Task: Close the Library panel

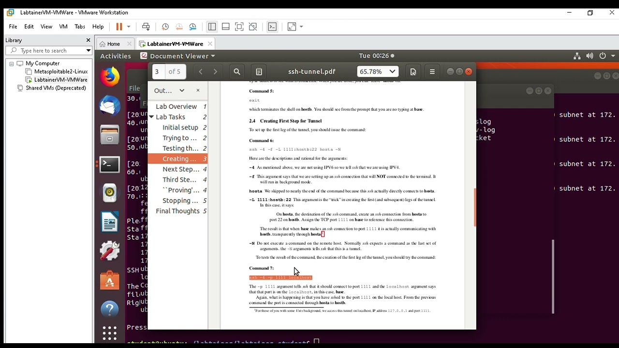Action: [88, 40]
